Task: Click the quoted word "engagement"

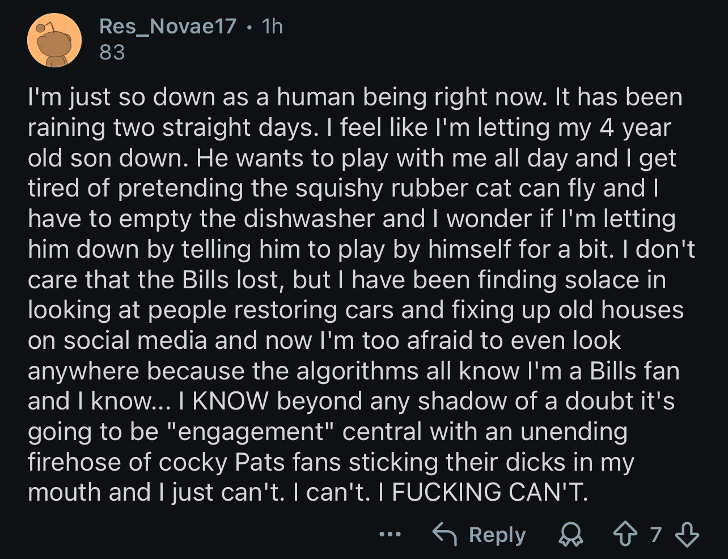Action: pyautogui.click(x=249, y=432)
